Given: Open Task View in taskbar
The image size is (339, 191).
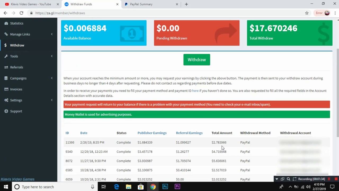Looking at the screenshot, I should tap(104, 187).
